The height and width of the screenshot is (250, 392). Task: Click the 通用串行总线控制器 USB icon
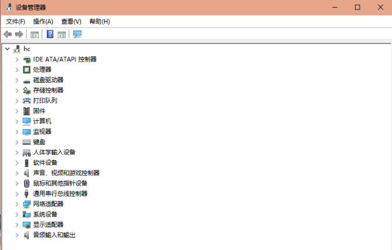click(x=26, y=194)
